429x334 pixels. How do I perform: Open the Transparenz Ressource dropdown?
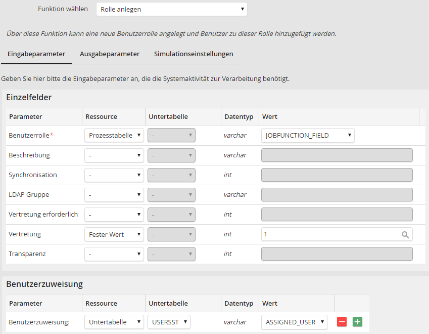(114, 254)
